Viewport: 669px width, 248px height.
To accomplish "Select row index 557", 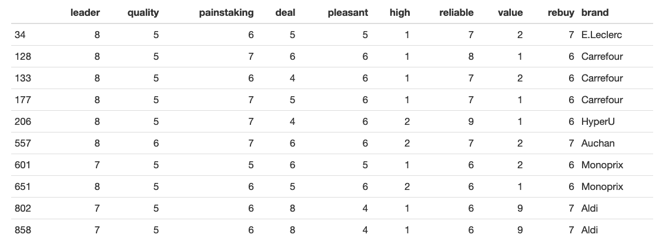I will click(22, 144).
